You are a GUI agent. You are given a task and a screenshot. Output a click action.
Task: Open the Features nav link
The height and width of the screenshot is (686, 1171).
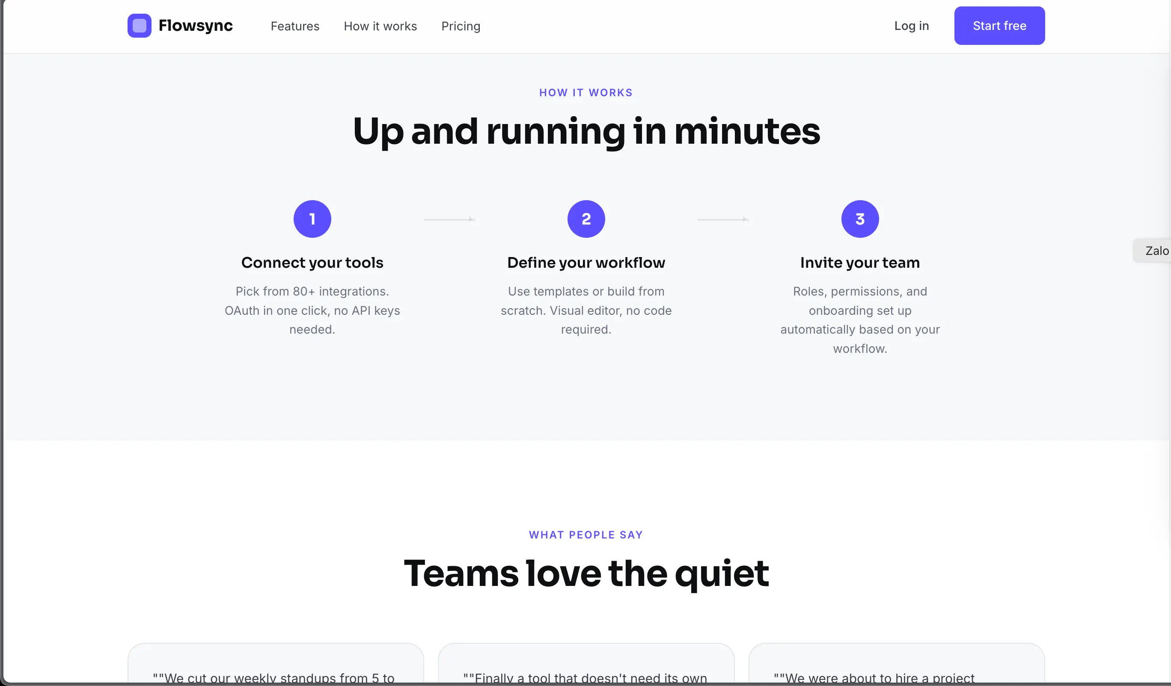(x=295, y=26)
